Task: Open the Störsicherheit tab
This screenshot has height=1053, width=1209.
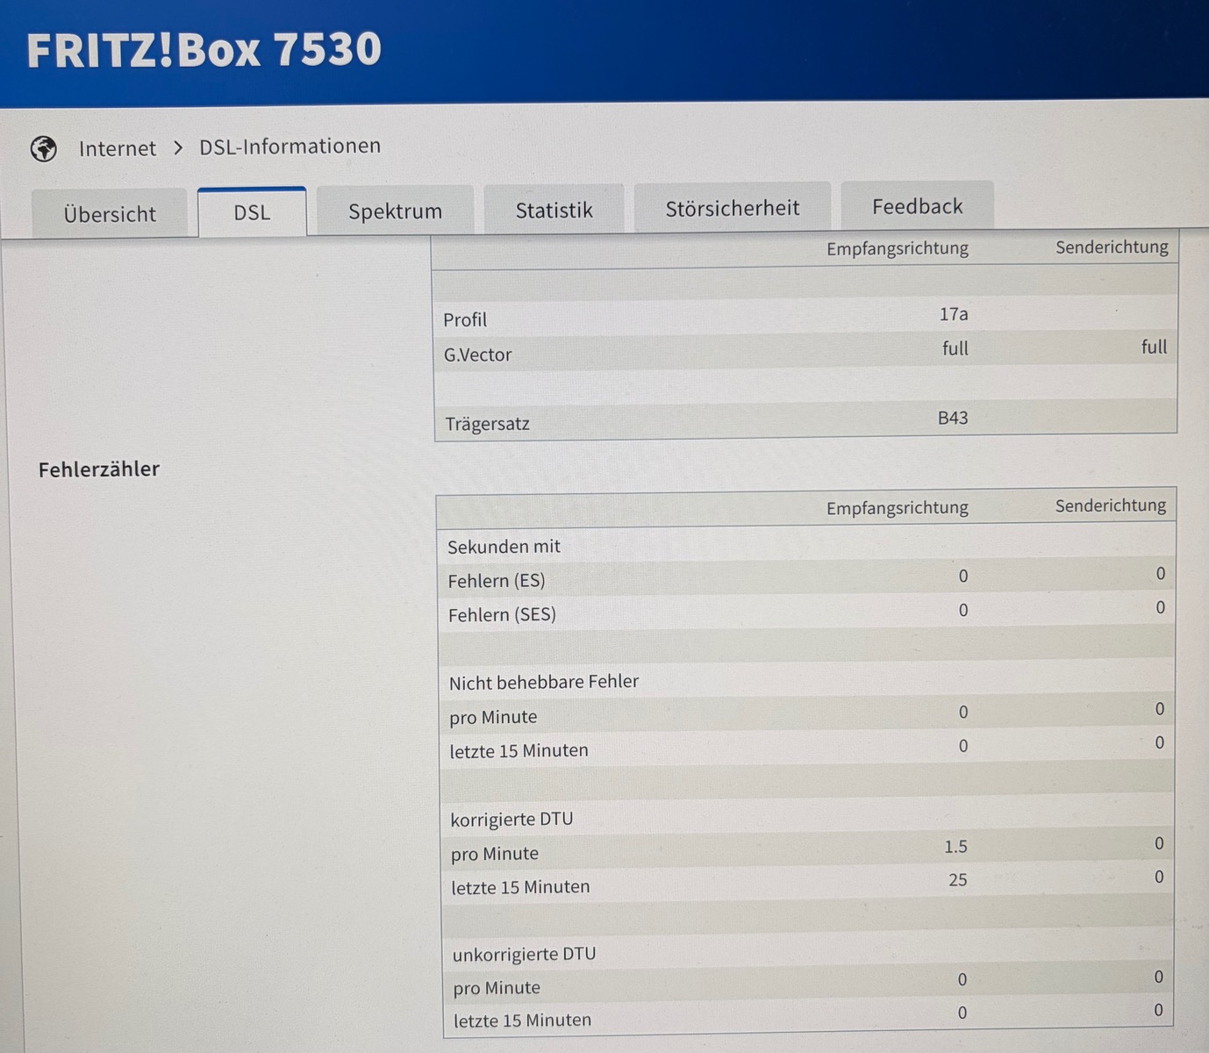Action: coord(733,208)
